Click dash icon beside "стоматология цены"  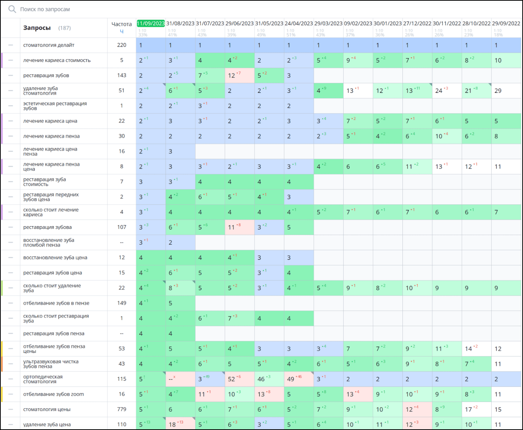click(x=11, y=410)
